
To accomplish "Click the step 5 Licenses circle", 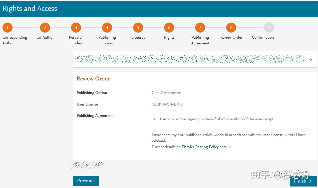I will click(138, 28).
